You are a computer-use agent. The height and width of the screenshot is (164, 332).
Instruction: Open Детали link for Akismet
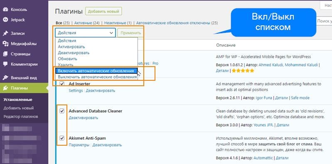[x=282, y=158]
